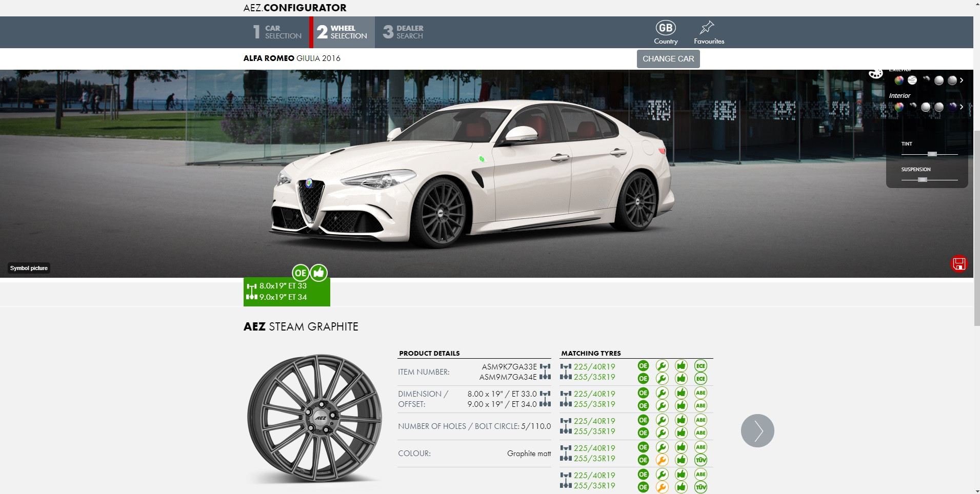Click the ECE badge beside the topmost 225/40R19

(x=701, y=366)
